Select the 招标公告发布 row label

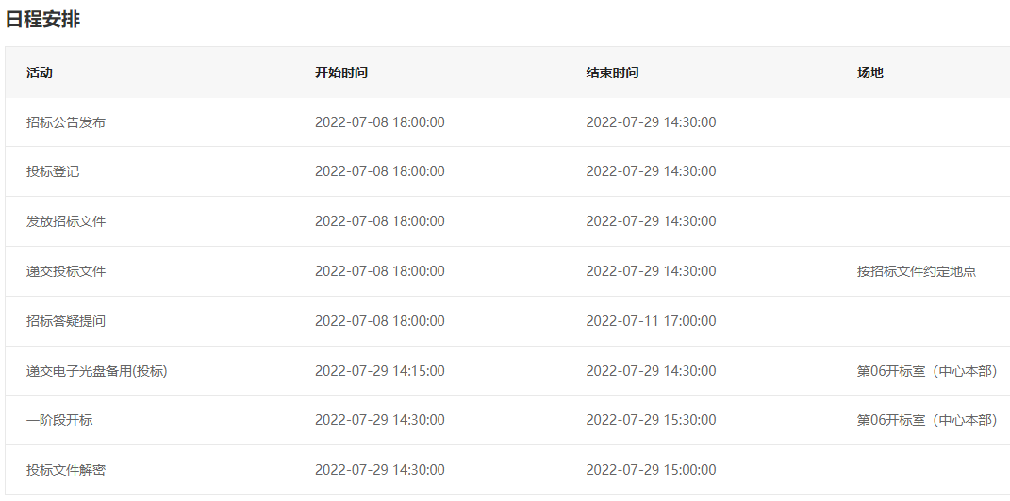click(x=66, y=122)
